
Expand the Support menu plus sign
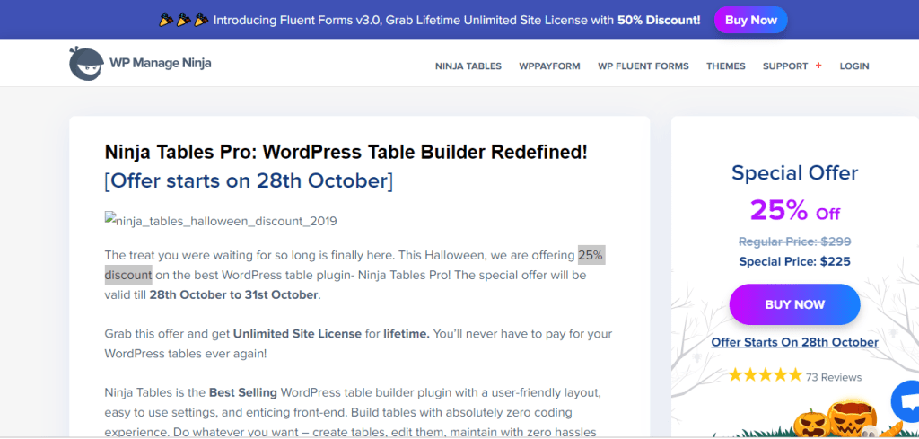pyautogui.click(x=818, y=66)
